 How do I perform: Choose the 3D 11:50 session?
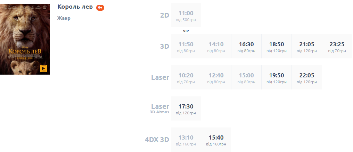186,47
